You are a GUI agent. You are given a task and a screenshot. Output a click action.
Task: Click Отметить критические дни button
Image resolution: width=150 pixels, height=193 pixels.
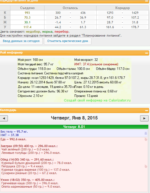[68, 41]
